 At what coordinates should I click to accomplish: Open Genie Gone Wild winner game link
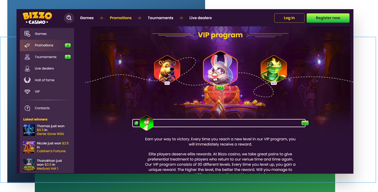pyautogui.click(x=50, y=134)
